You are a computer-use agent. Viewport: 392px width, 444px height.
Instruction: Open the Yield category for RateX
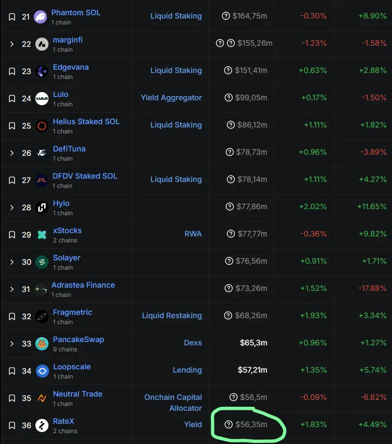pyautogui.click(x=193, y=424)
